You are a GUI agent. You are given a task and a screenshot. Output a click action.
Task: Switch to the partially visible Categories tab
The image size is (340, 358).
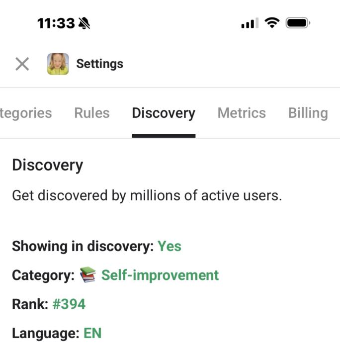[x=26, y=113]
